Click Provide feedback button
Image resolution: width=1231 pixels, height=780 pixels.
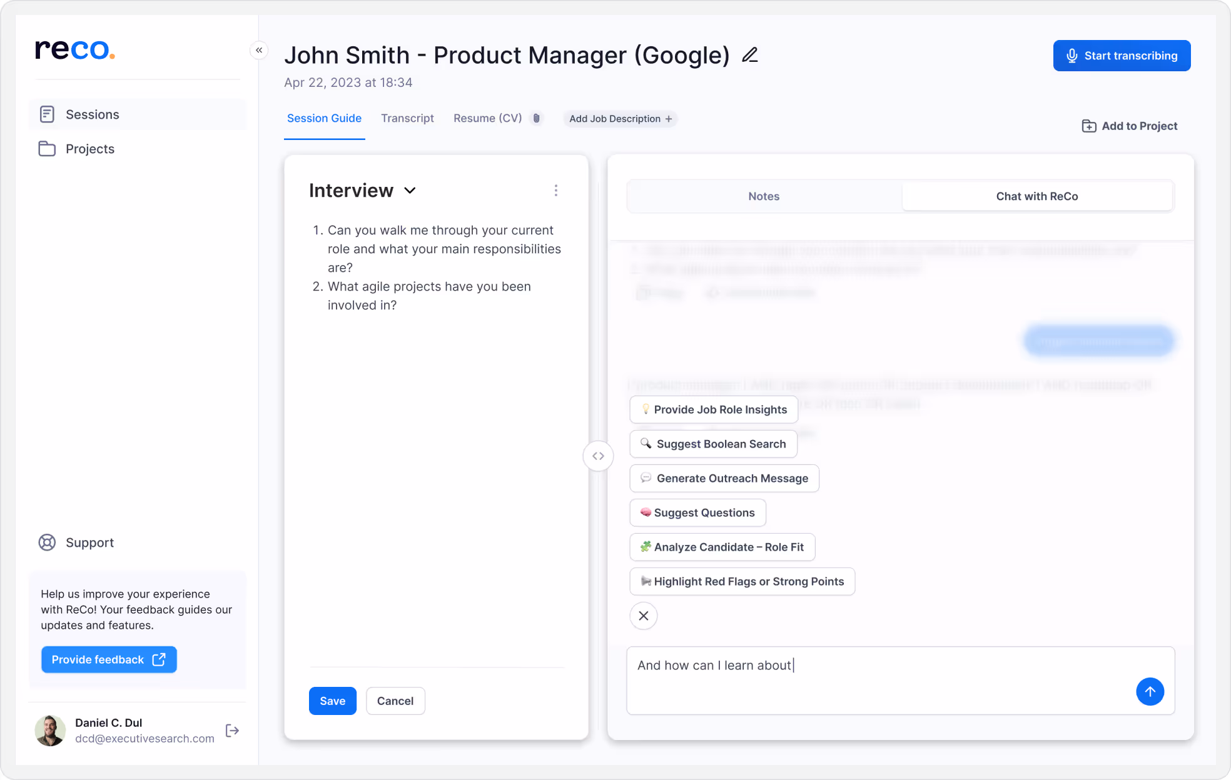coord(109,659)
